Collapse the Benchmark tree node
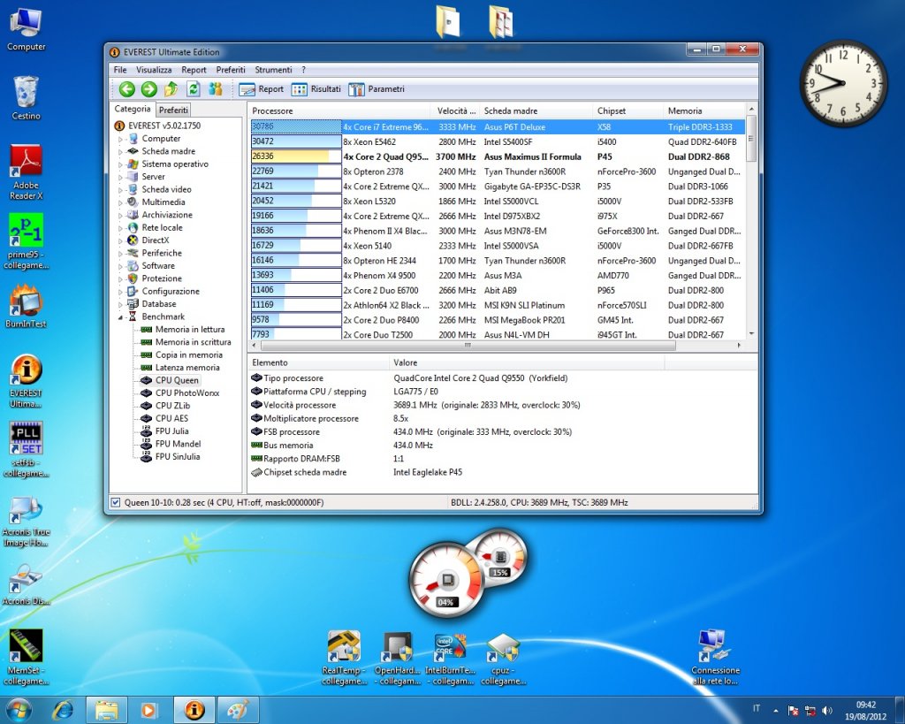 point(120,317)
